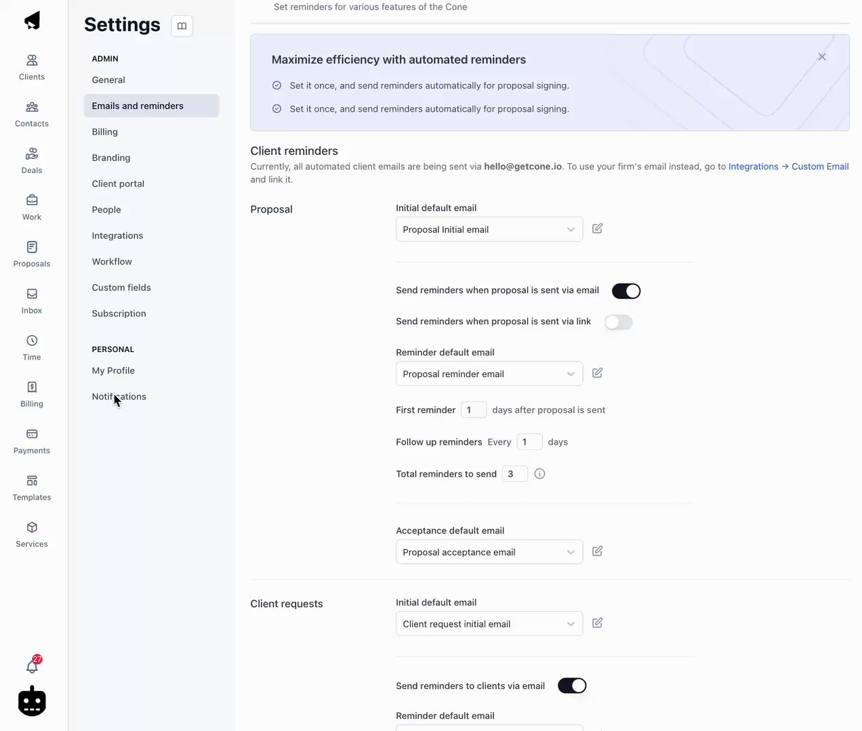The image size is (862, 731).
Task: Toggle send reminders to clients via email
Action: (x=571, y=686)
